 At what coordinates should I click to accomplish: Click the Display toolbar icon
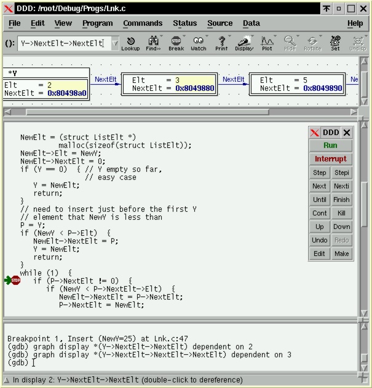244,43
